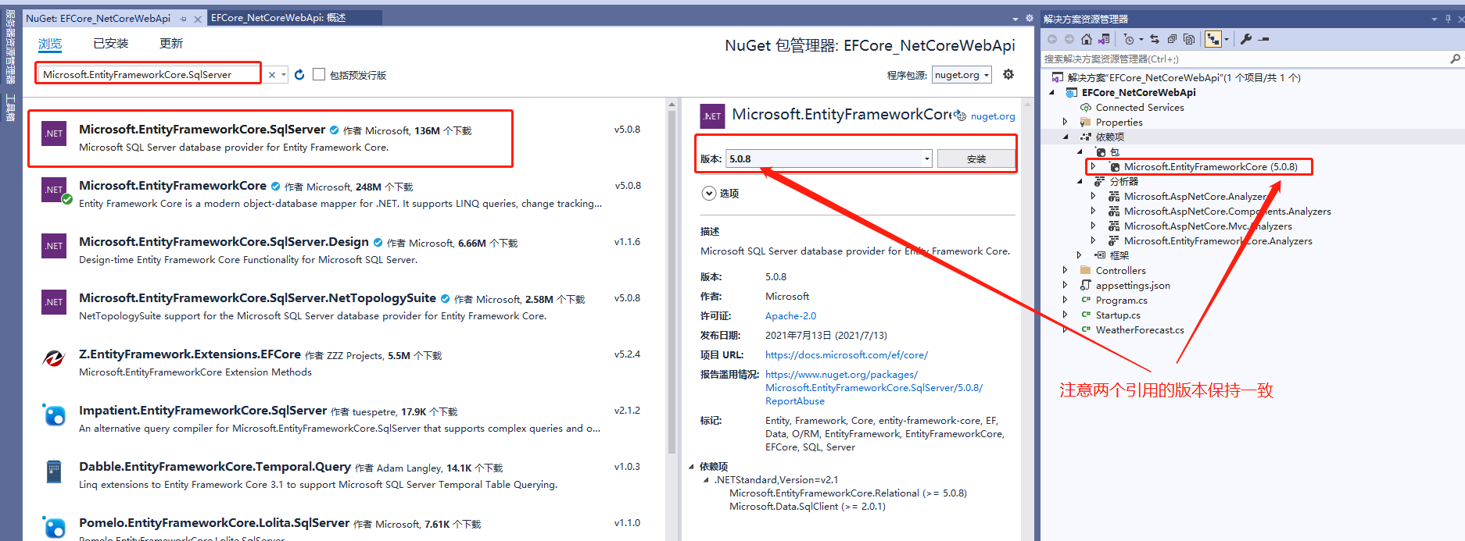Viewport: 1465px width, 541px height.
Task: Open the 工具箱 toolbox side tab
Action: 10,108
